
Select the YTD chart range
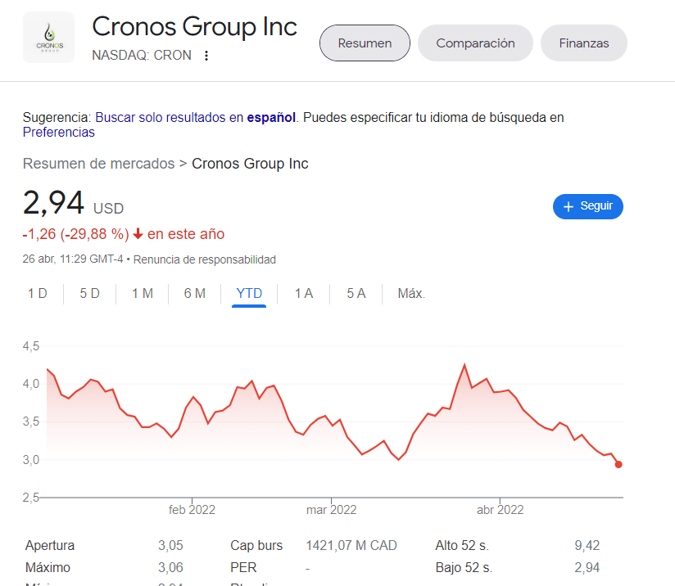point(249,294)
